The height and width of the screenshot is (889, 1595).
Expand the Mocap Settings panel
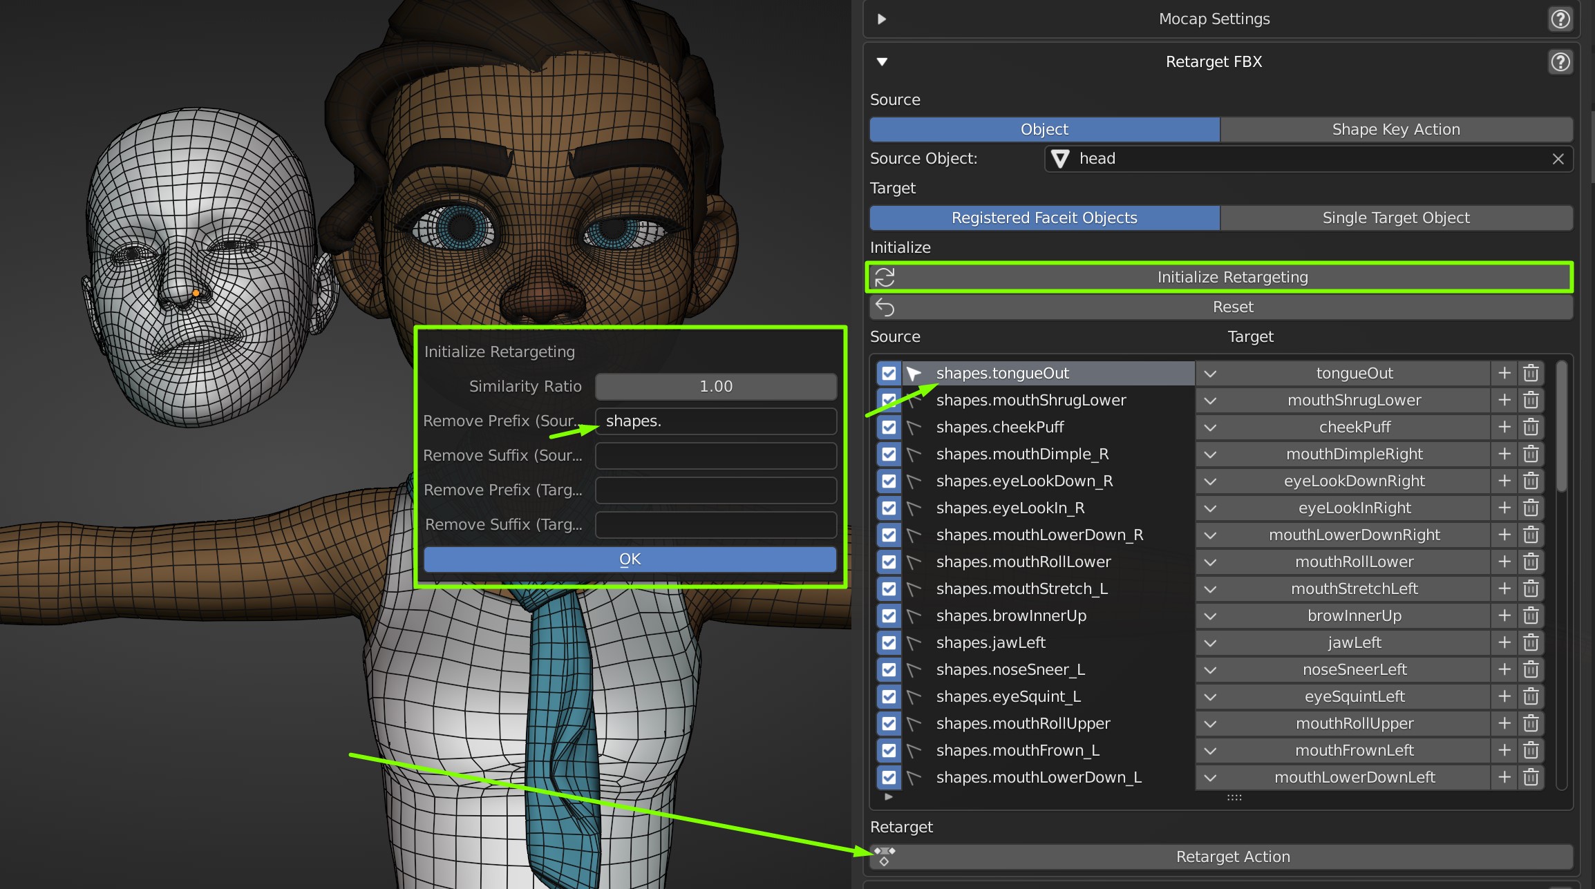point(882,19)
